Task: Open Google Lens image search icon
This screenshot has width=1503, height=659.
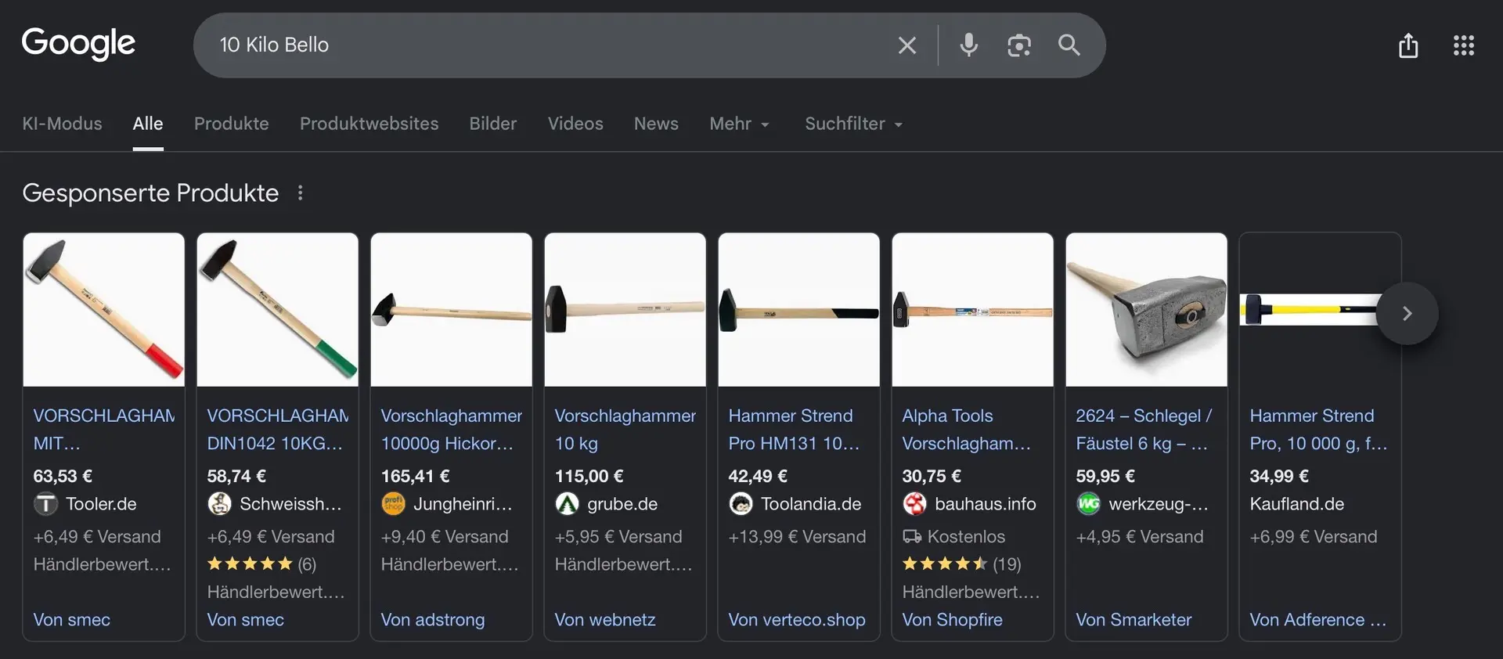Action: pyautogui.click(x=1018, y=45)
